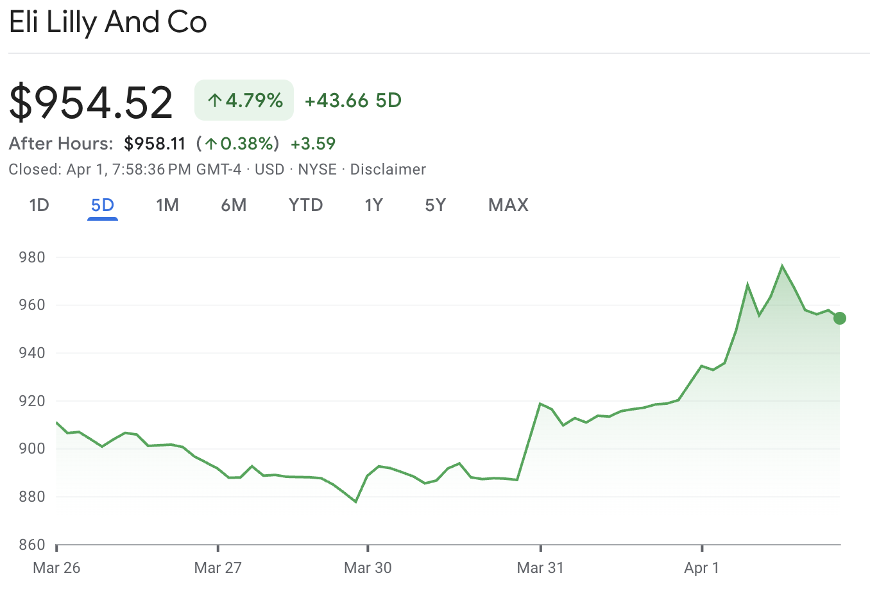Click the 980 price axis label
870x598 pixels.
tap(33, 257)
